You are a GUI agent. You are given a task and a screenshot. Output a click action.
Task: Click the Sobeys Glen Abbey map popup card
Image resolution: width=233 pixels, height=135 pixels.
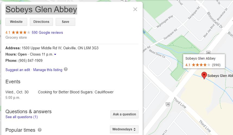click(x=204, y=61)
